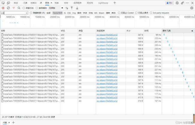Close DevTools with the top-right X

coord(192,3)
